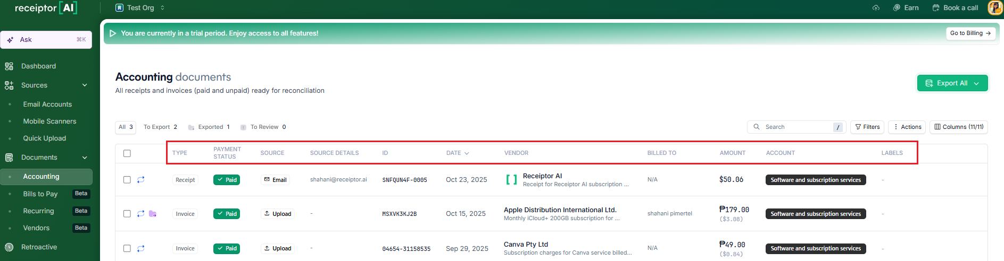The height and width of the screenshot is (261, 1004).
Task: Open the Test Org organization switcher
Action: (x=140, y=8)
